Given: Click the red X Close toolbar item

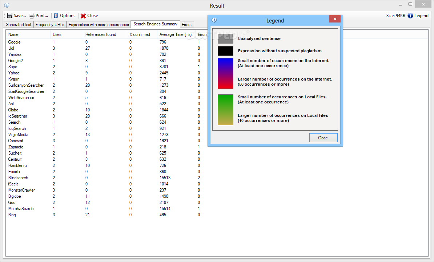Looking at the screenshot, I should pyautogui.click(x=89, y=16).
